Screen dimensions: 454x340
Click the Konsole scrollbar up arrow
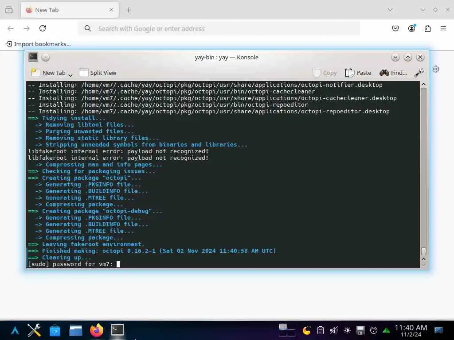coord(423,85)
